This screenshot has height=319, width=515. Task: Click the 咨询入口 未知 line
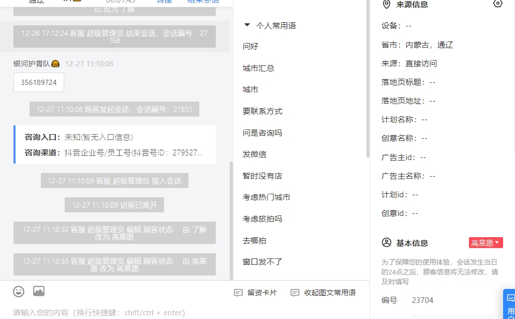click(x=79, y=137)
